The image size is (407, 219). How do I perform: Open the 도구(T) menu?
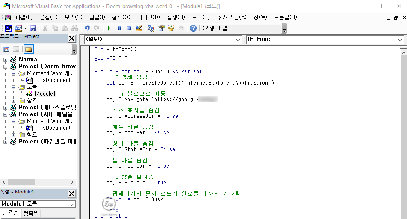pyautogui.click(x=201, y=18)
